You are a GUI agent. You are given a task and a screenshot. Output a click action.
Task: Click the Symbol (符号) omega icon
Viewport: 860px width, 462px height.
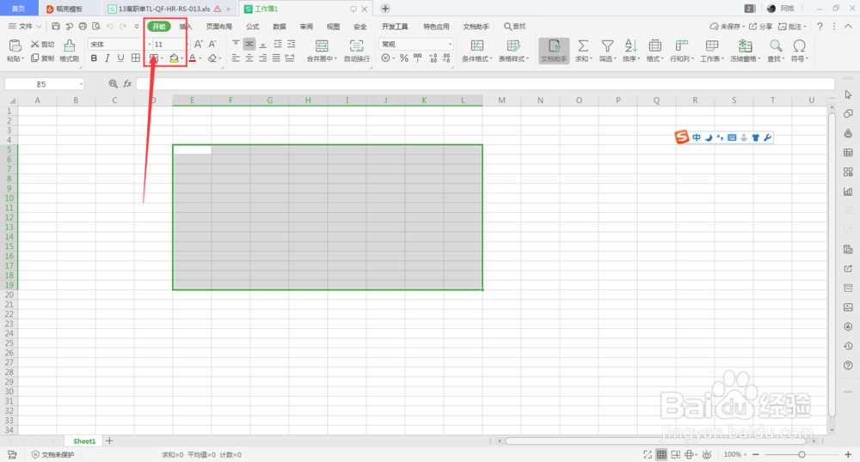click(800, 51)
